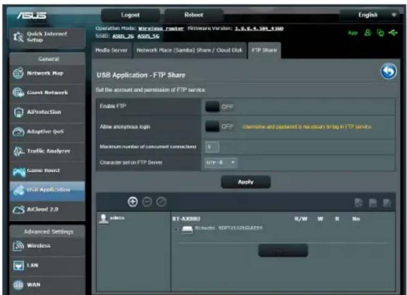Open Wireless advanced settings

click(47, 246)
